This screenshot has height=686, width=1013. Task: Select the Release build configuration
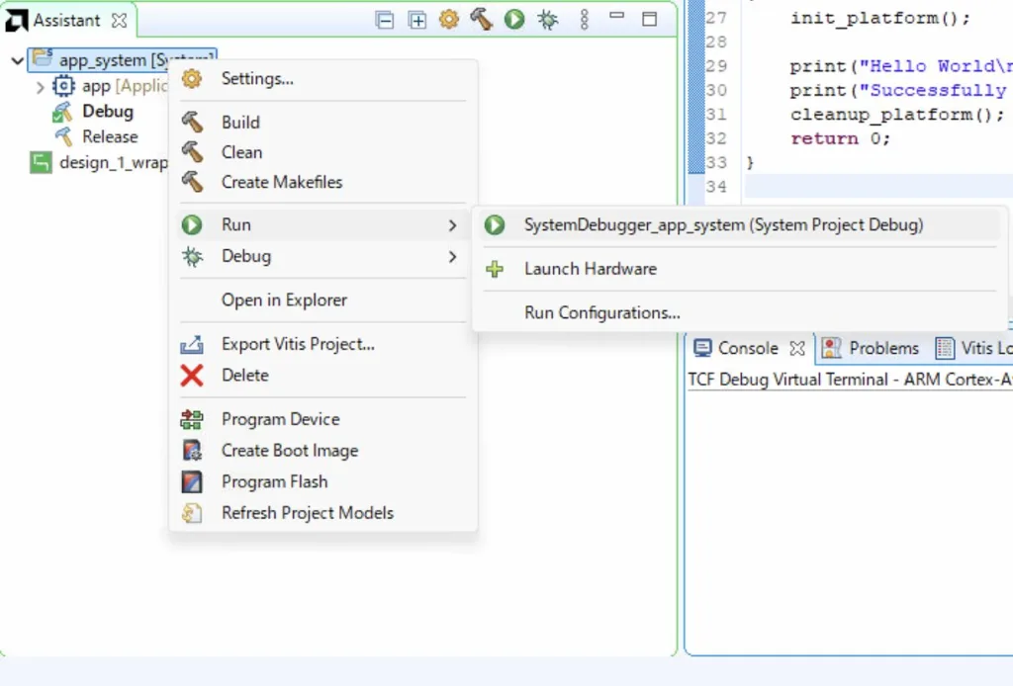[109, 137]
